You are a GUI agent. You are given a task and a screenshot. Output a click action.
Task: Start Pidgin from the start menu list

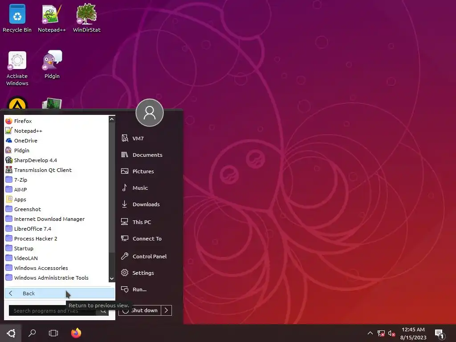(57, 151)
